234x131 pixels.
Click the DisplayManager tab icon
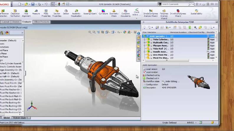[x=7, y=33]
